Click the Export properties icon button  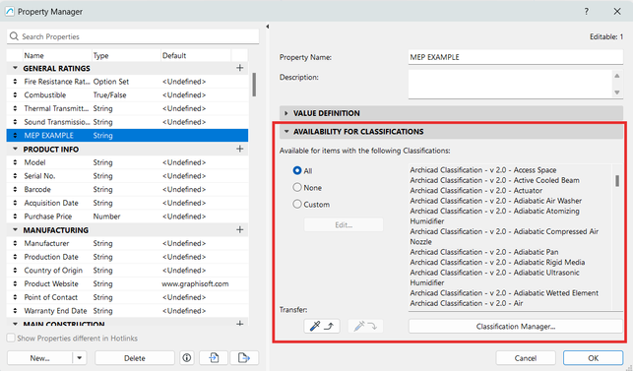(x=244, y=357)
